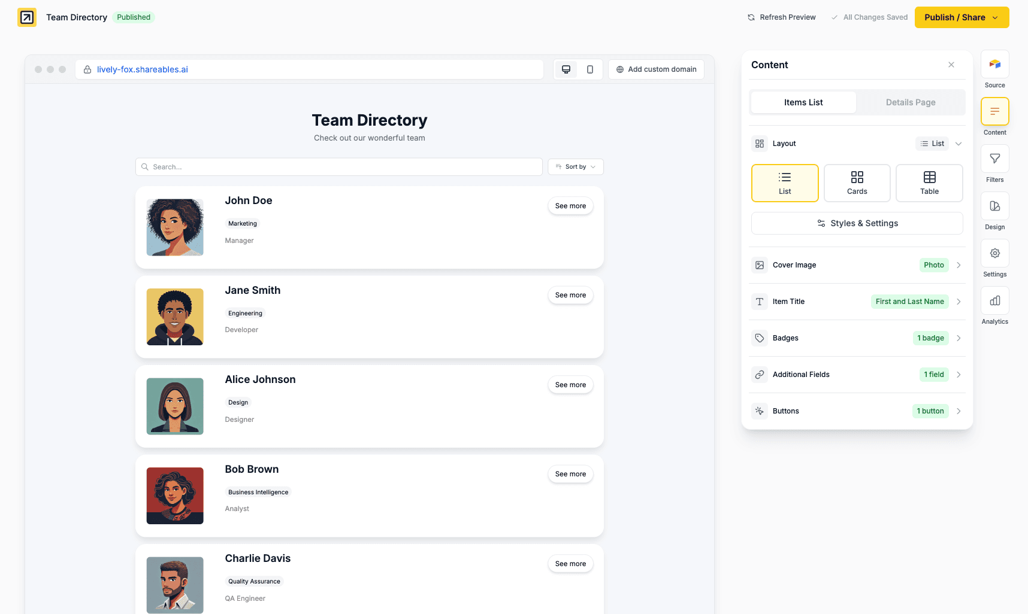Keep the List layout selected
This screenshot has width=1028, height=614.
(x=785, y=183)
